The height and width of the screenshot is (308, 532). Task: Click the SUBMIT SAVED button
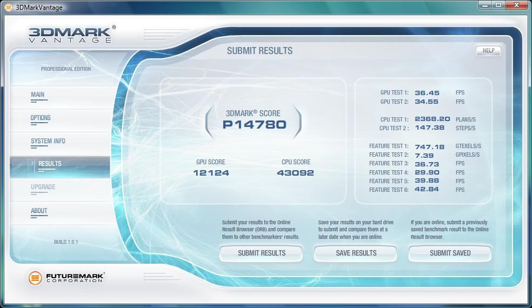(450, 253)
